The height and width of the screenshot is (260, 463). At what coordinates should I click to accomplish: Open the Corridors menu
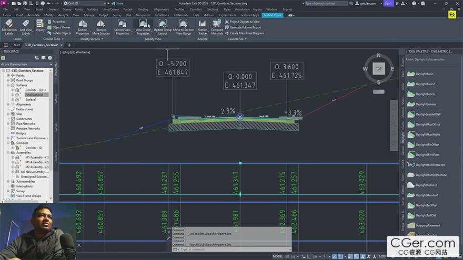(x=196, y=9)
